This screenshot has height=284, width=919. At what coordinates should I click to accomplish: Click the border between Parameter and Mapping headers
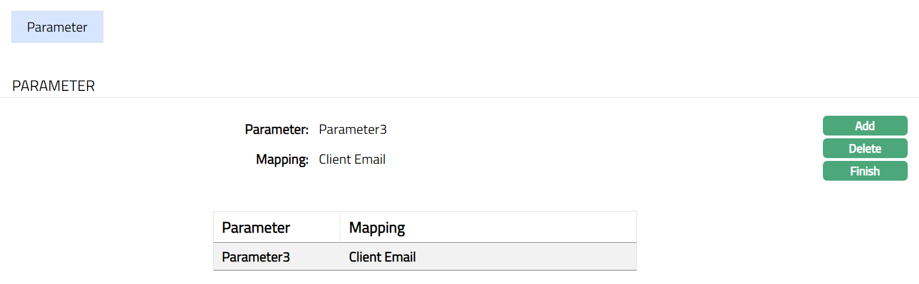[x=340, y=228]
